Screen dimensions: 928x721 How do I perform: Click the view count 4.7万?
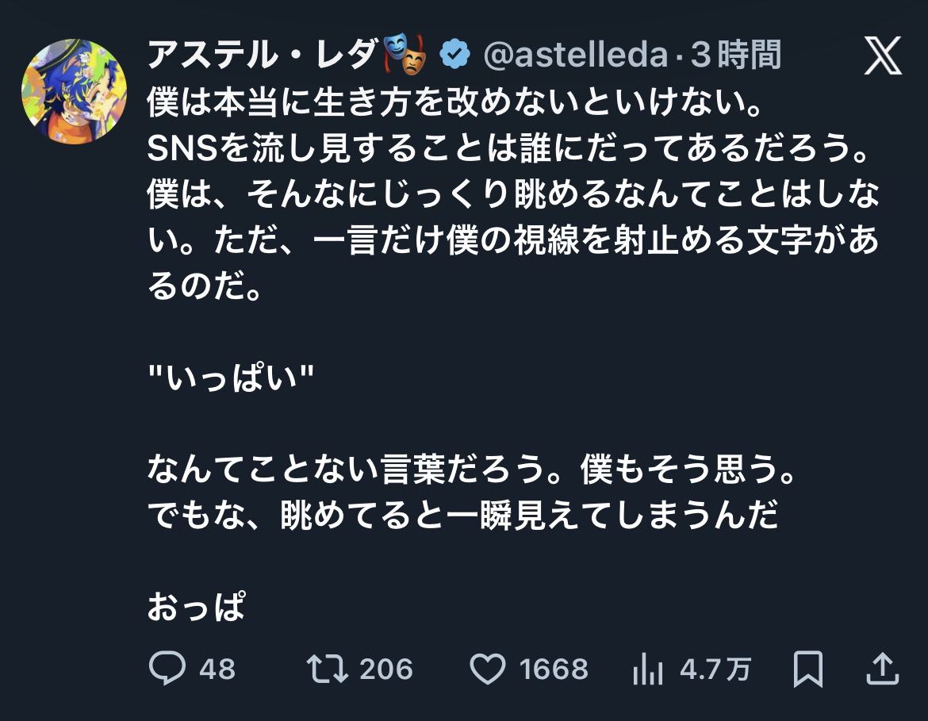click(x=715, y=669)
